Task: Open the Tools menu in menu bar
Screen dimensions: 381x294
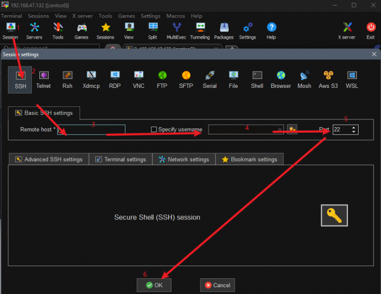Action: click(x=105, y=16)
